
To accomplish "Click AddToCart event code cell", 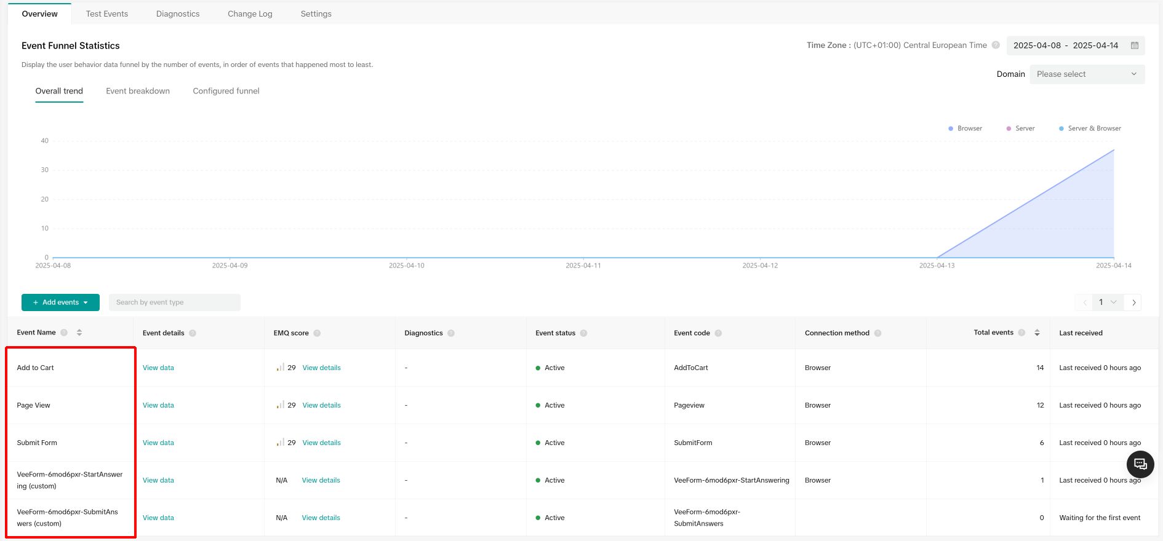I will tap(690, 368).
